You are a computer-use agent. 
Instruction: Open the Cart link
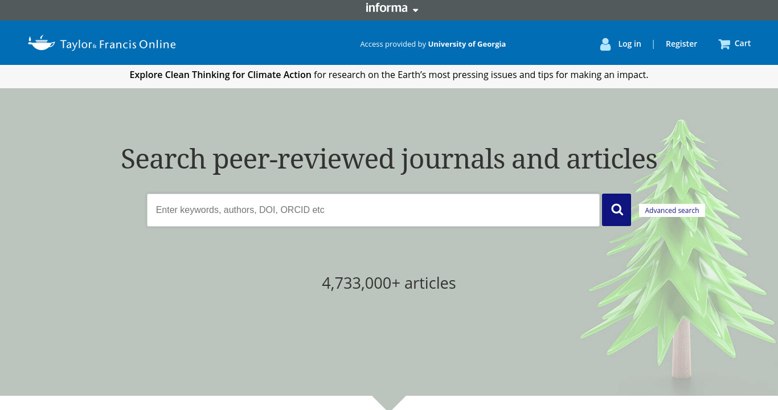(x=743, y=43)
